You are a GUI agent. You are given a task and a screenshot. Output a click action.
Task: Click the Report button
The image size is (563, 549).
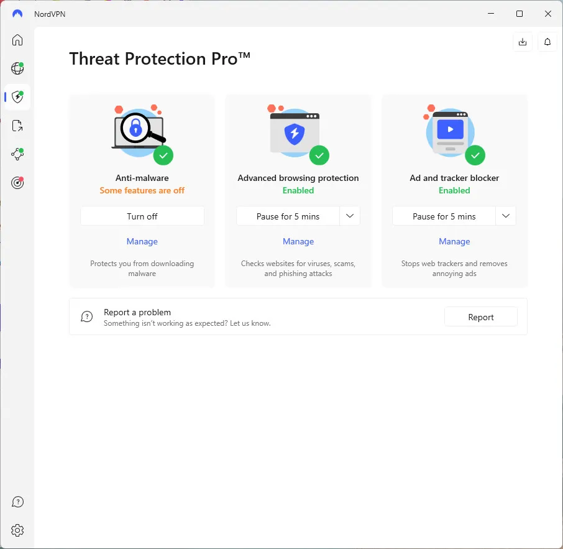pyautogui.click(x=480, y=316)
